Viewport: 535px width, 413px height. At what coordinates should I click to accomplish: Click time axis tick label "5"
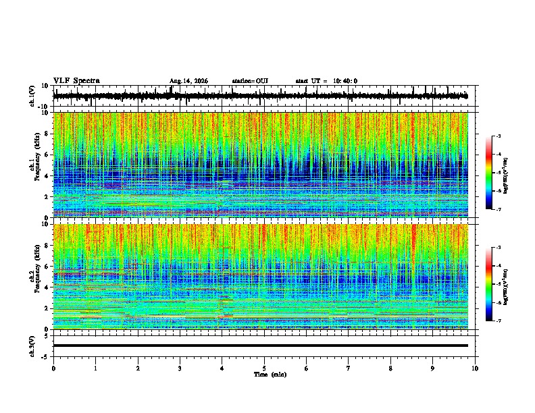tap(264, 368)
